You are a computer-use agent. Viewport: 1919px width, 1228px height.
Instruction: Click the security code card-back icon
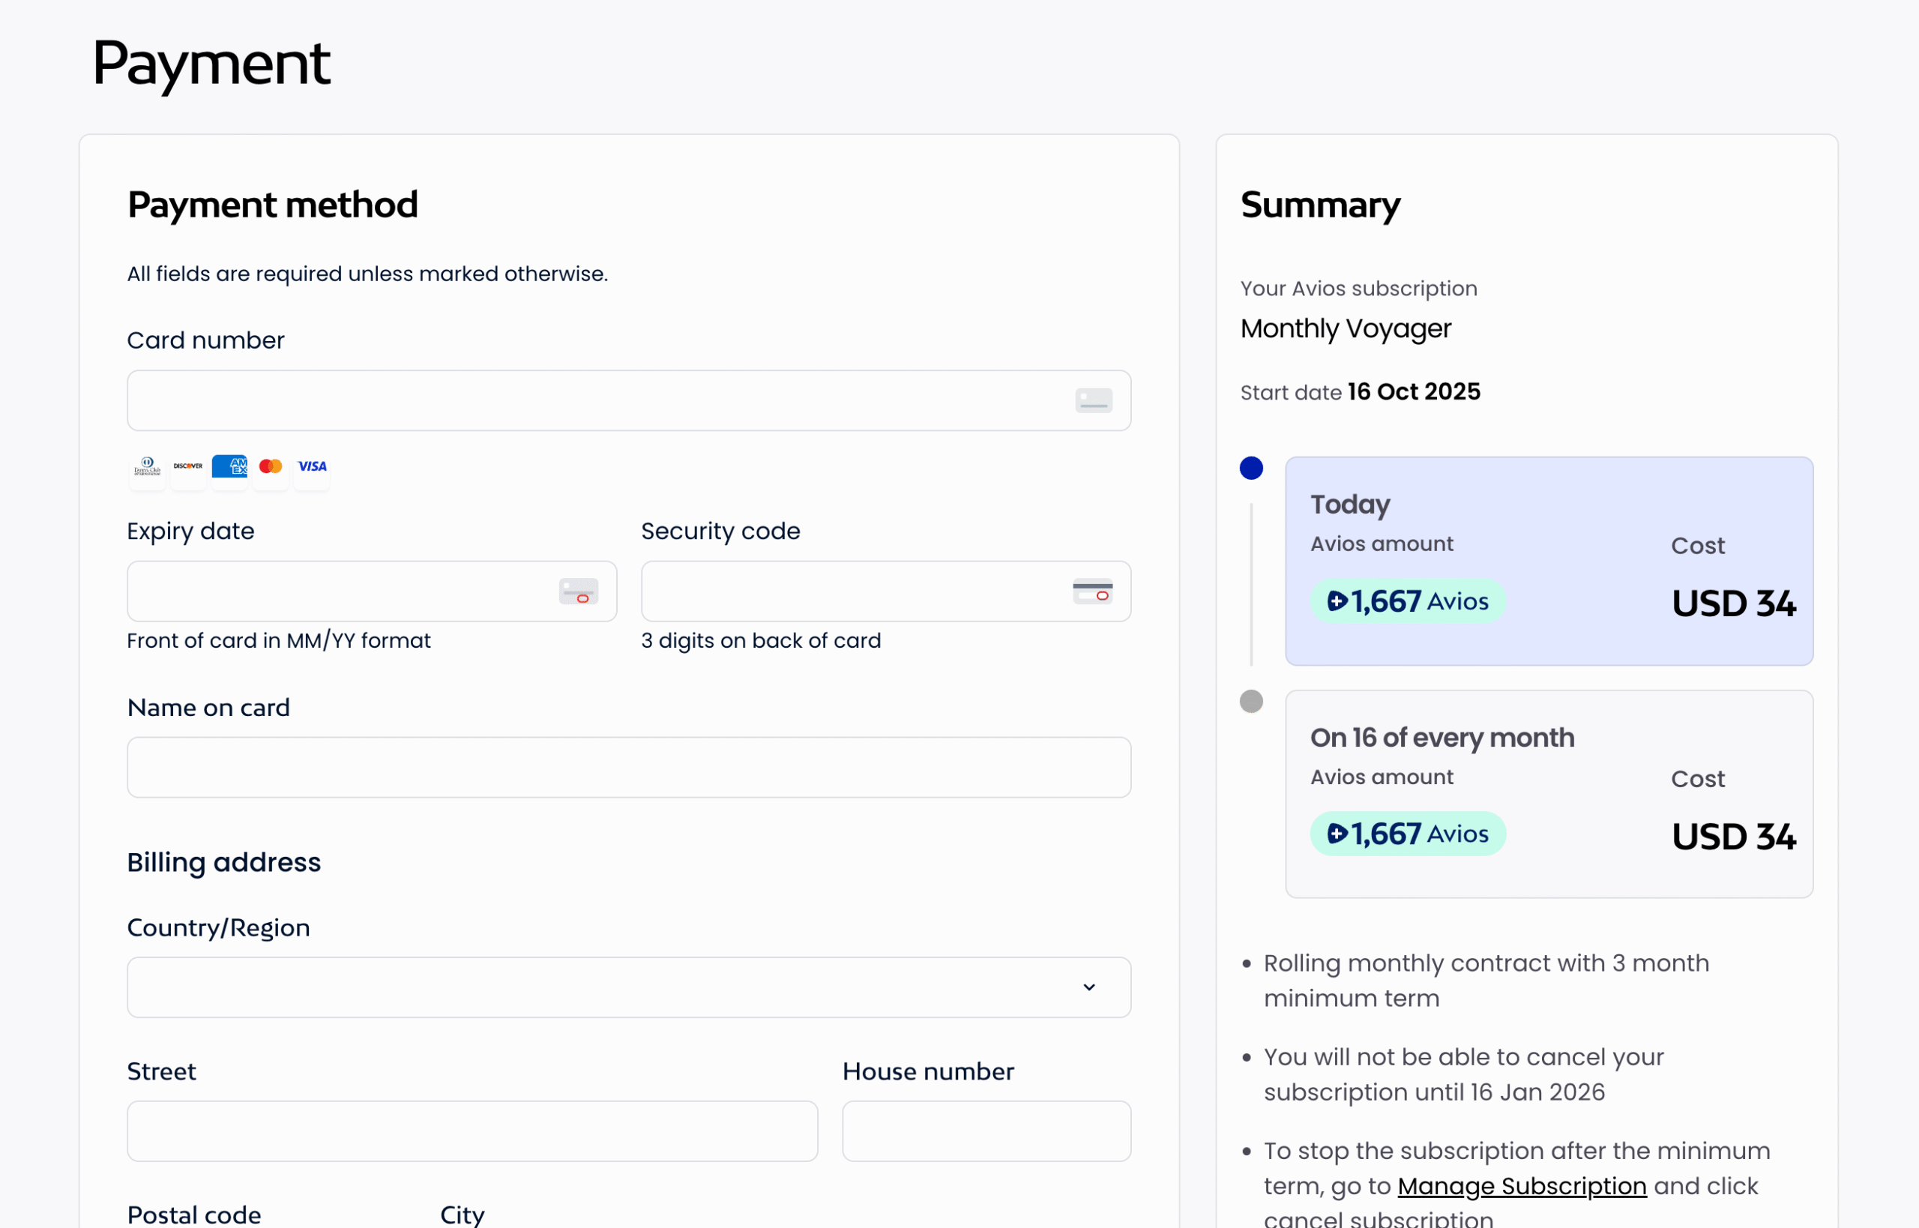[1092, 592]
